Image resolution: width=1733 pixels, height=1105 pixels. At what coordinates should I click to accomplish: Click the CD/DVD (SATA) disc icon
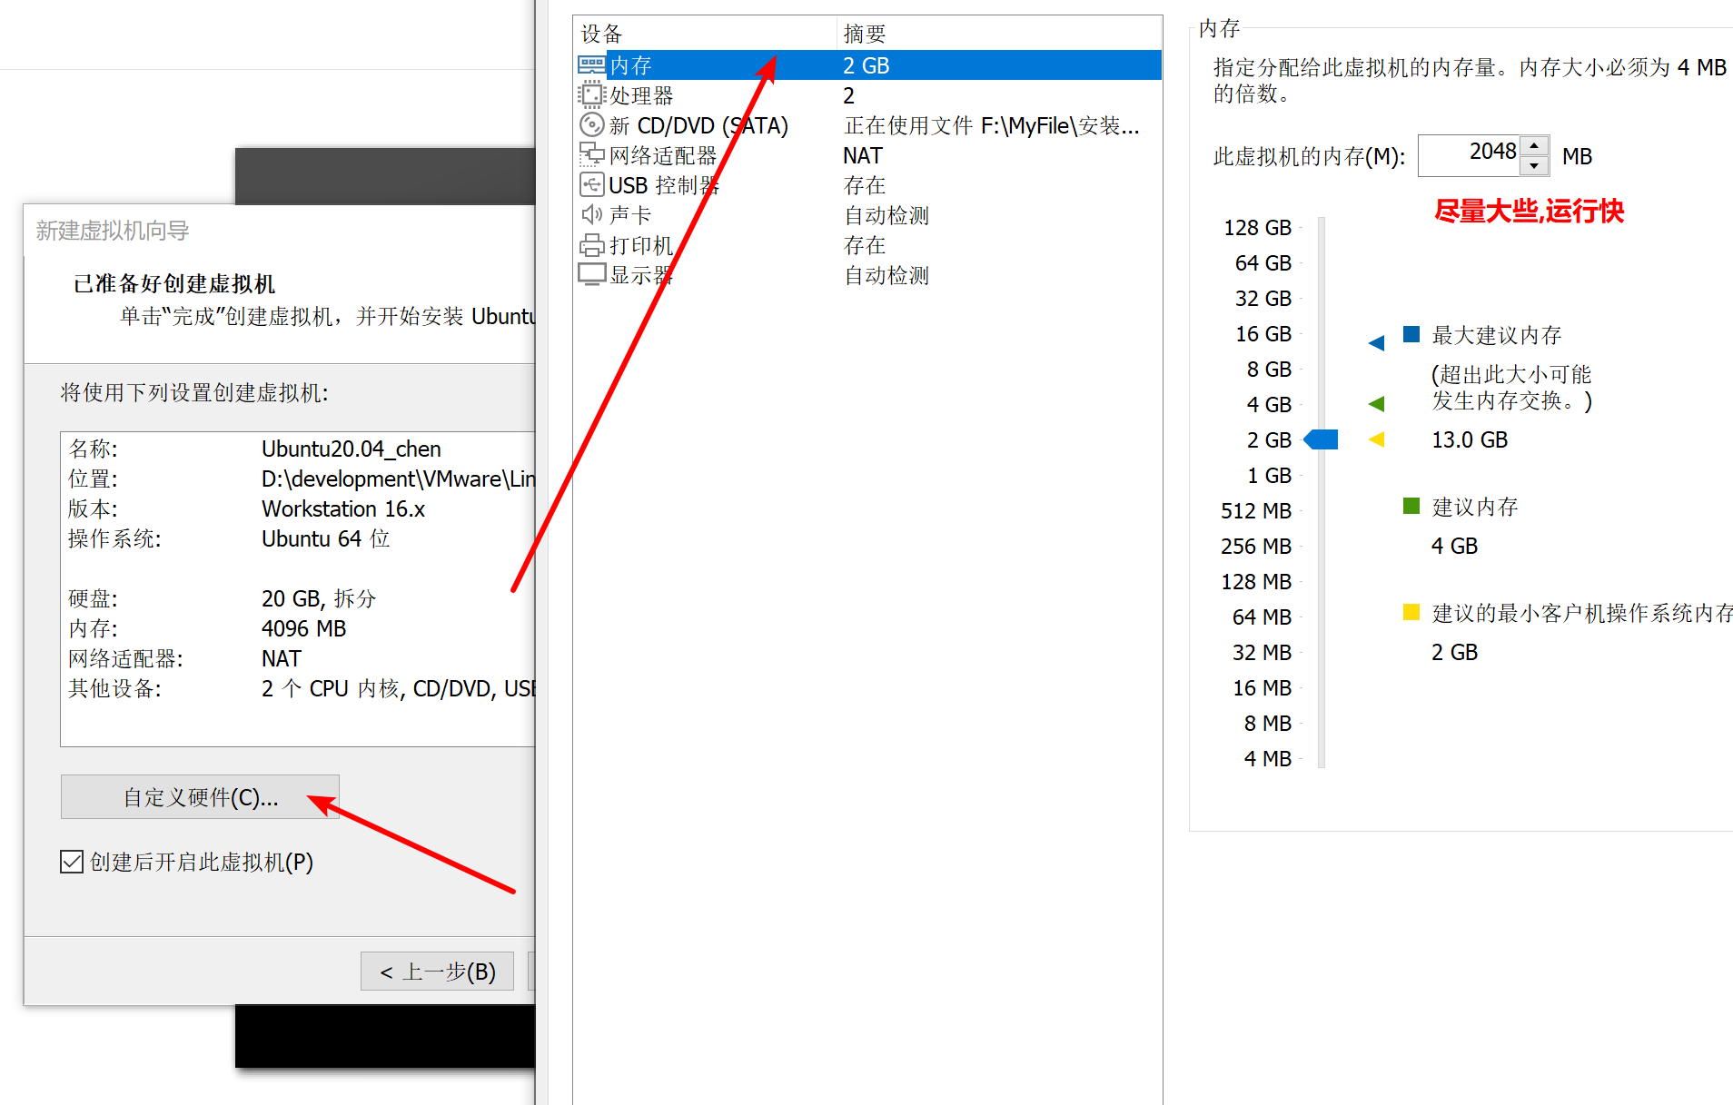[x=592, y=125]
